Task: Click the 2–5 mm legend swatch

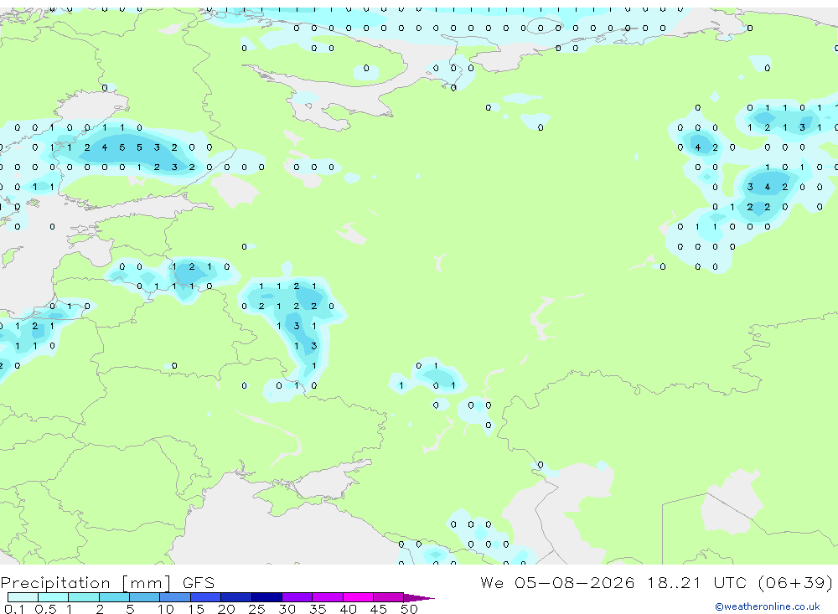Action: 114,597
